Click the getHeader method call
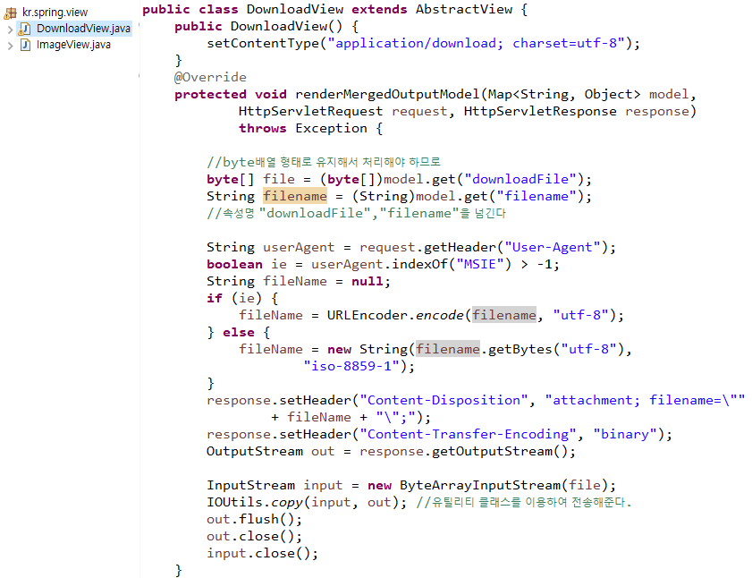Screen dimensions: 752x578 click(x=460, y=247)
